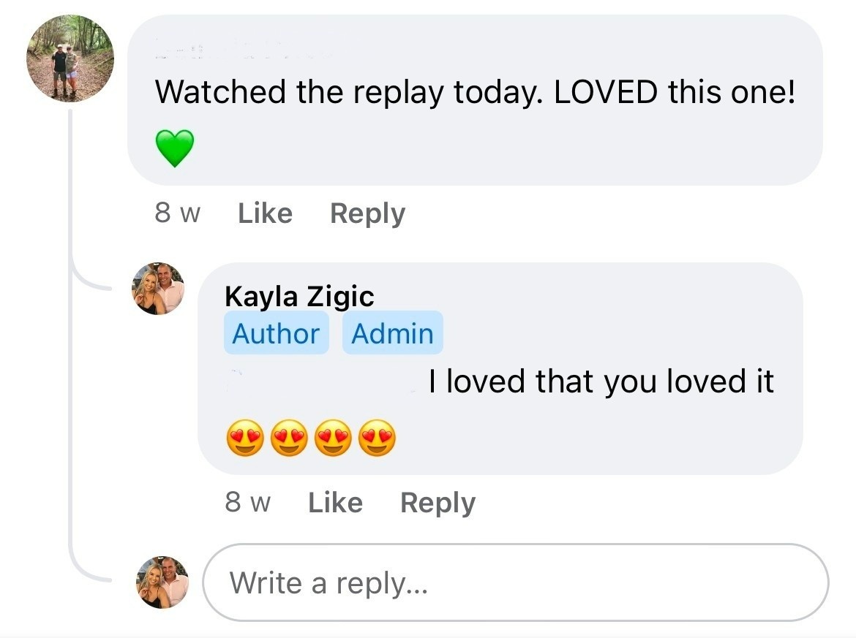The image size is (856, 638).
Task: Open the top comment's 8 w timestamp
Action: tap(177, 213)
